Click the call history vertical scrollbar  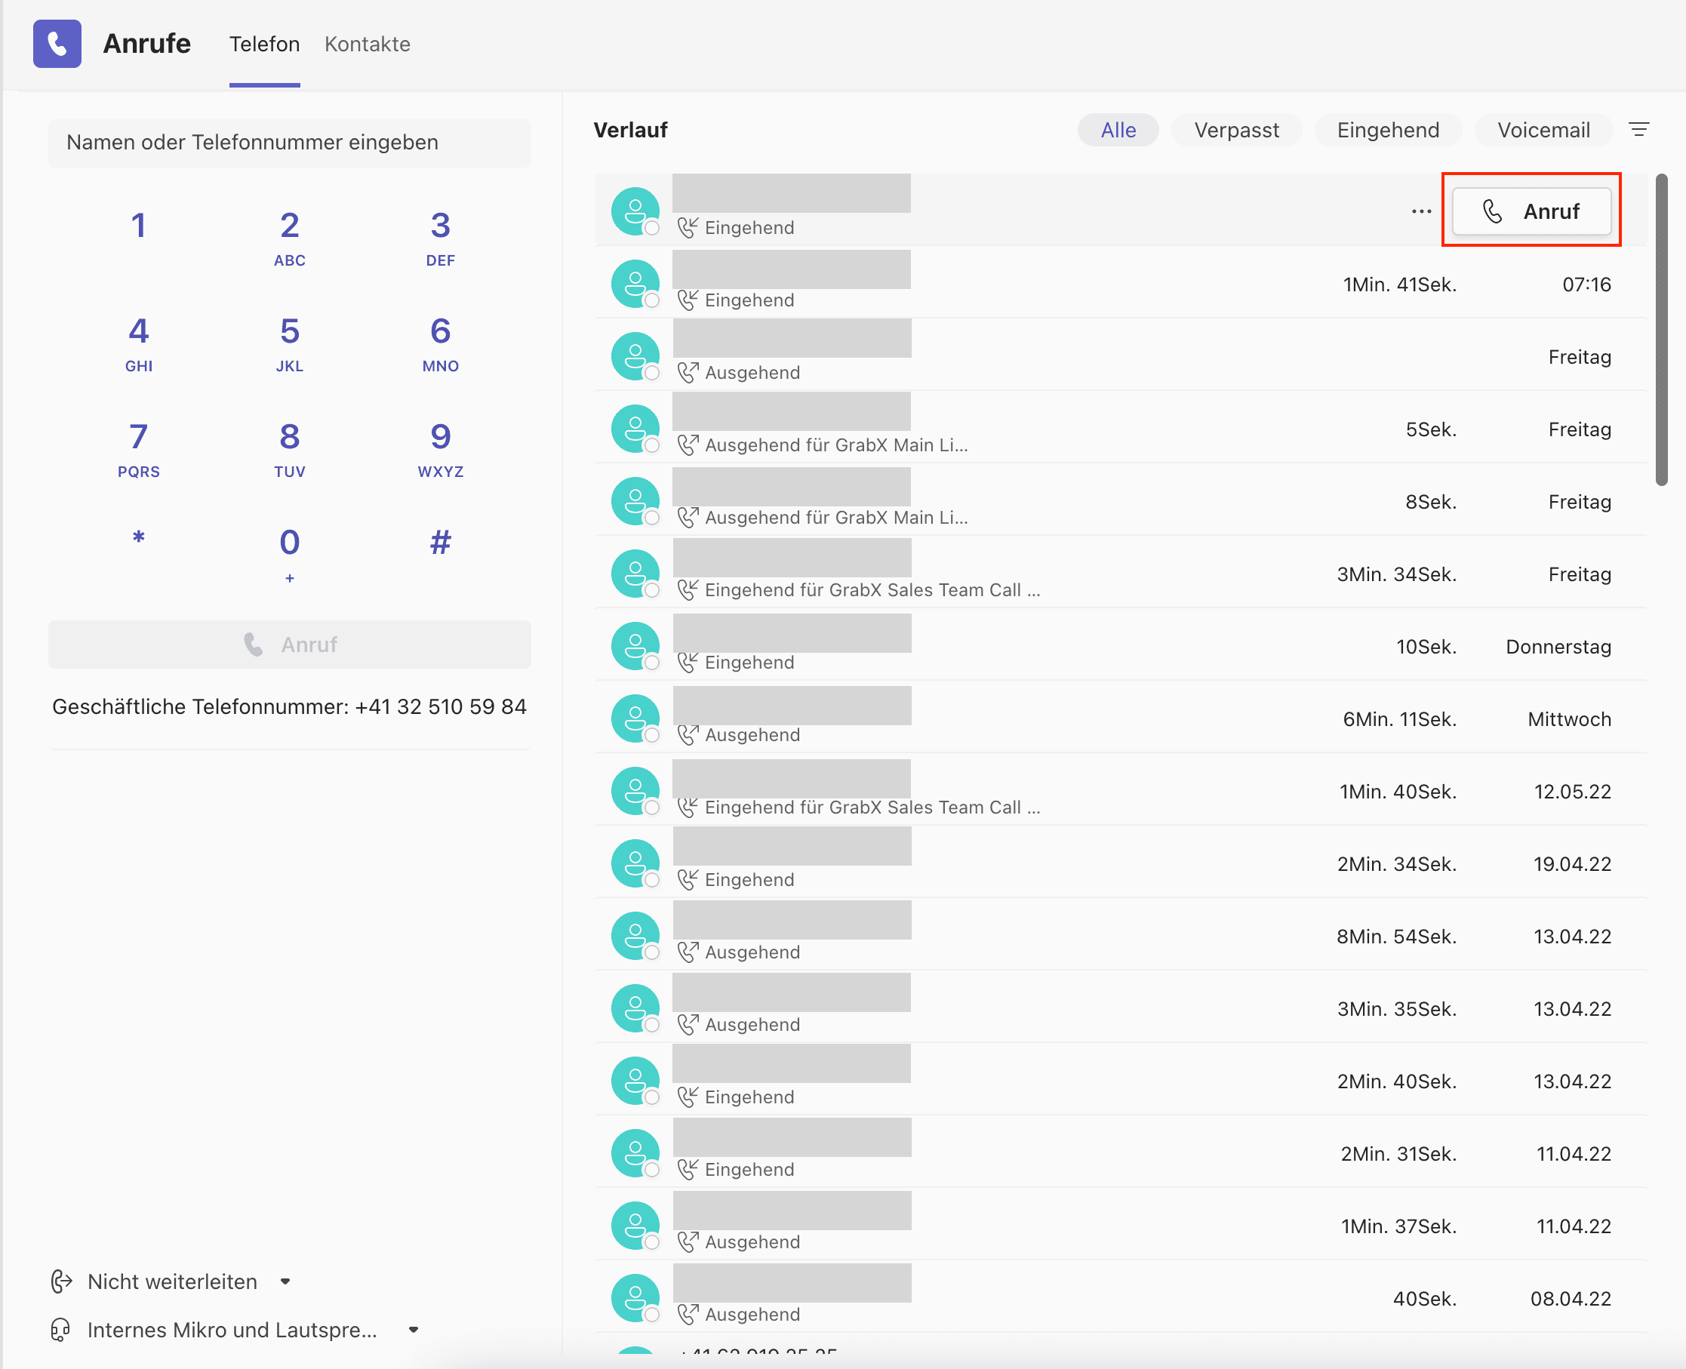click(1661, 331)
